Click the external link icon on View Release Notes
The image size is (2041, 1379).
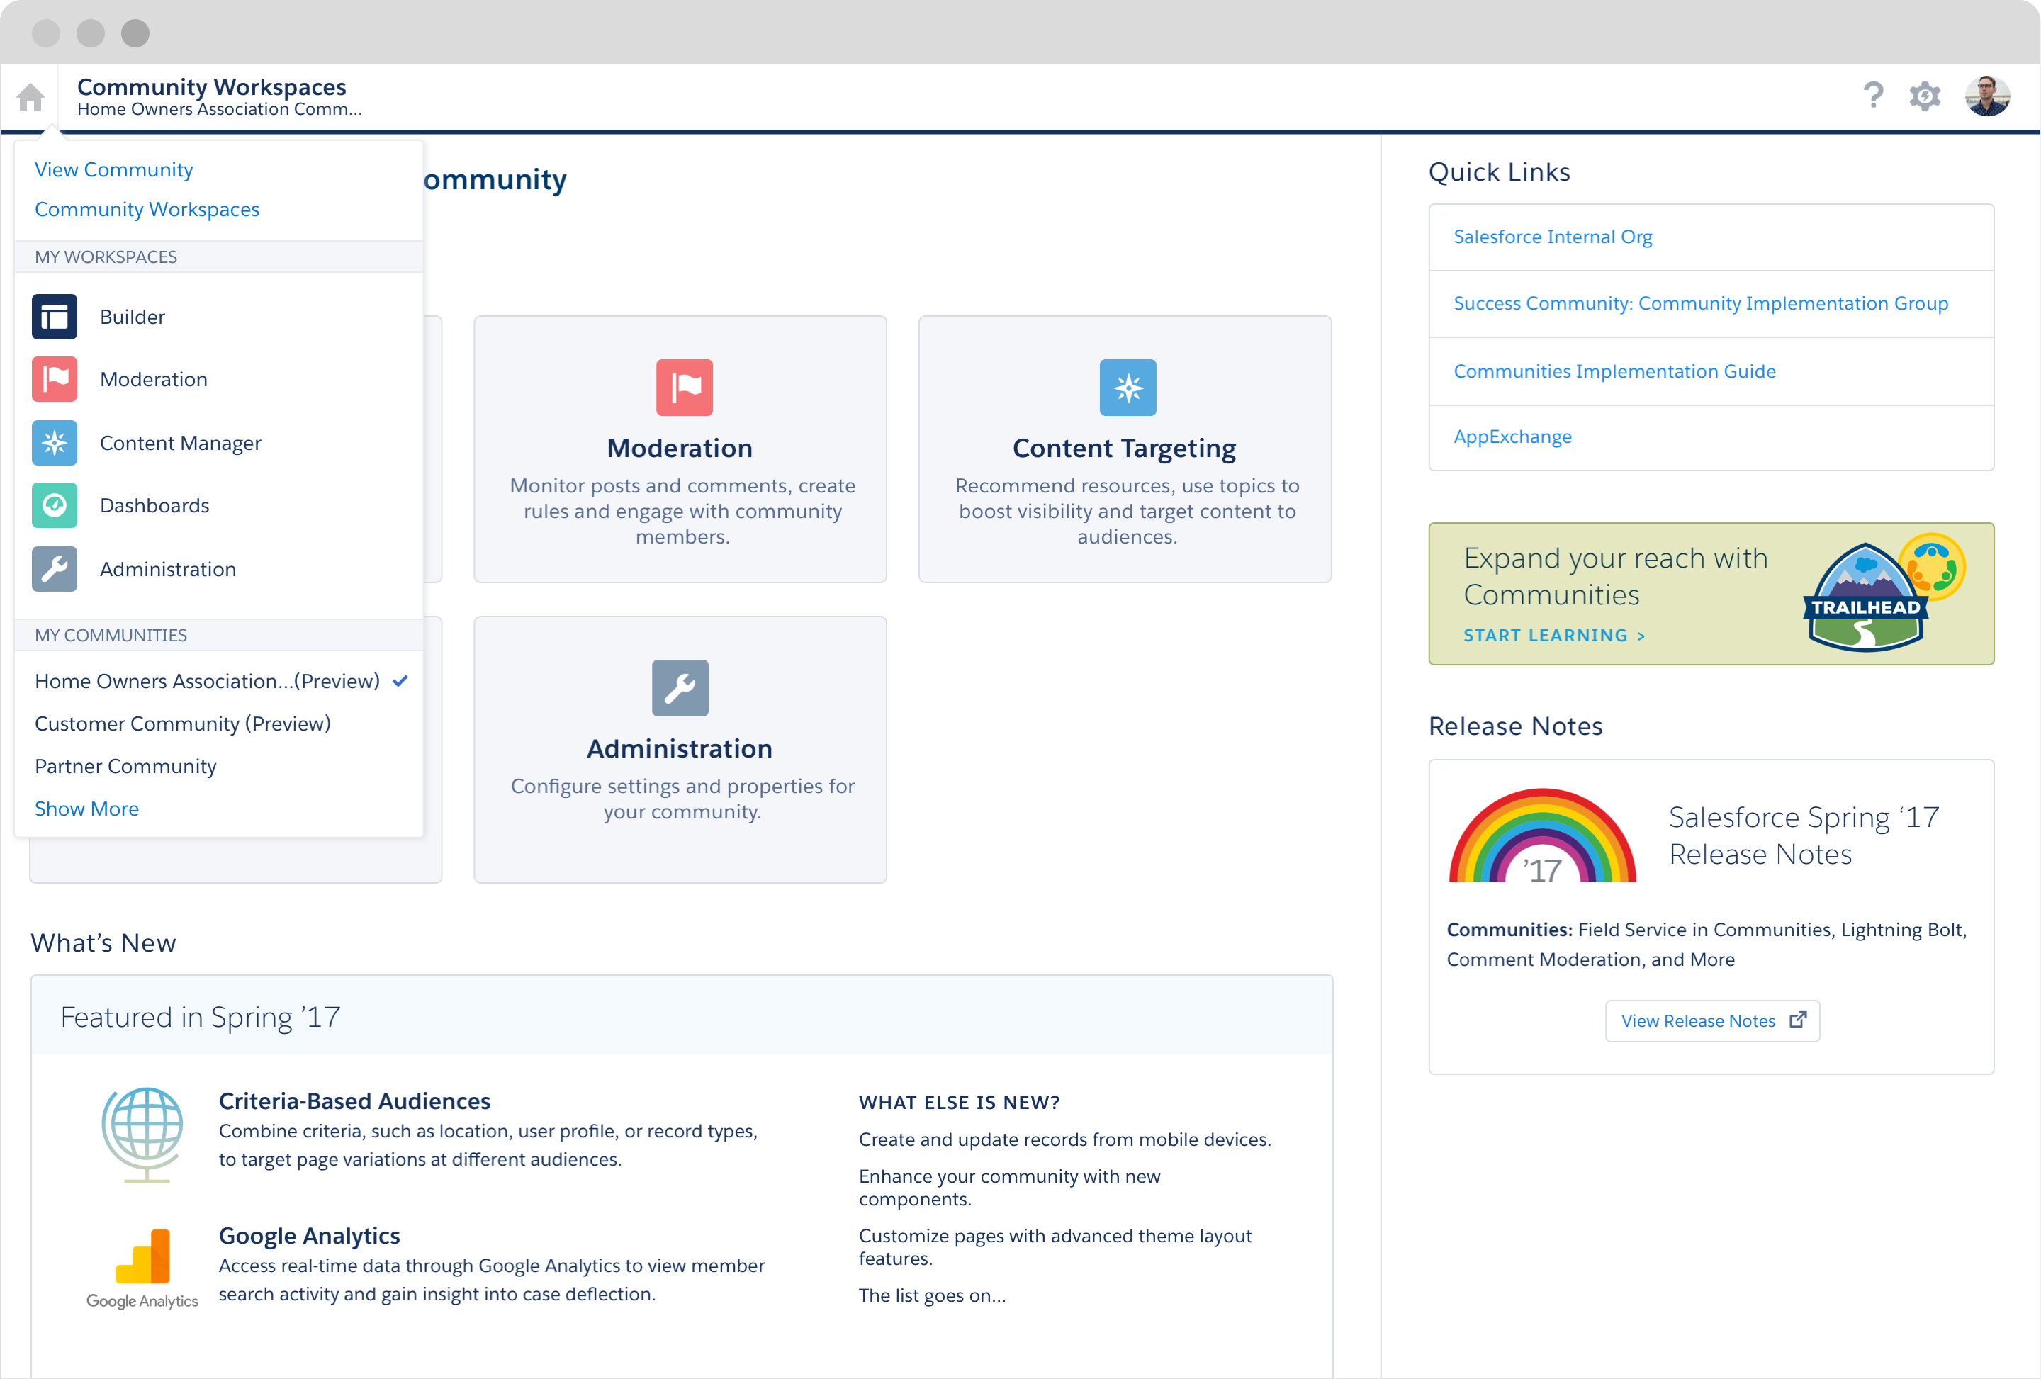[1798, 1020]
